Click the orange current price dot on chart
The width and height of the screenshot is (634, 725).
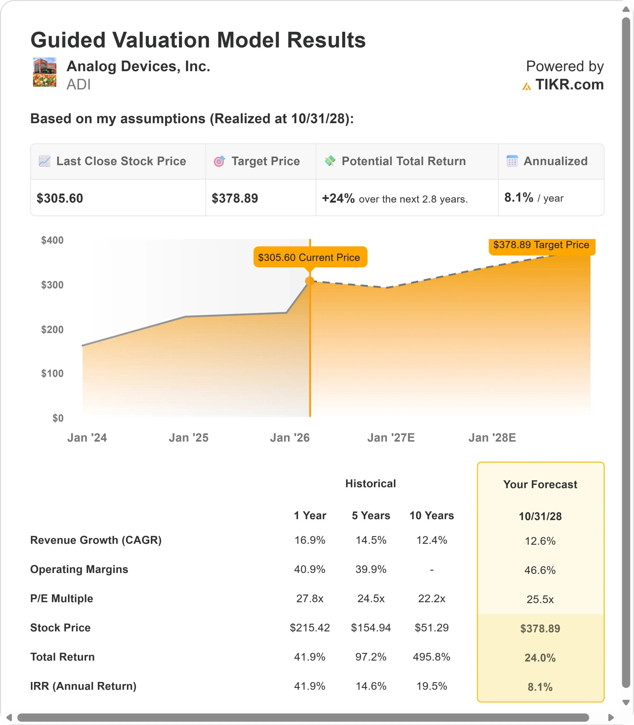coord(309,281)
